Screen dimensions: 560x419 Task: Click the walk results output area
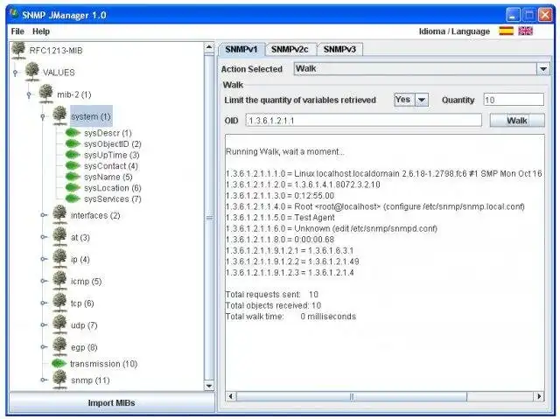pyautogui.click(x=385, y=263)
